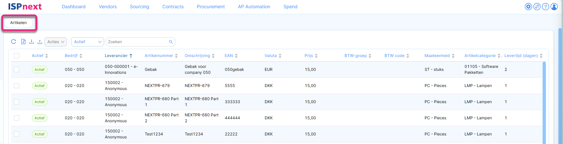The height and width of the screenshot is (144, 563).
Task: Sort by Leverancier column arrows
Action: (131, 56)
